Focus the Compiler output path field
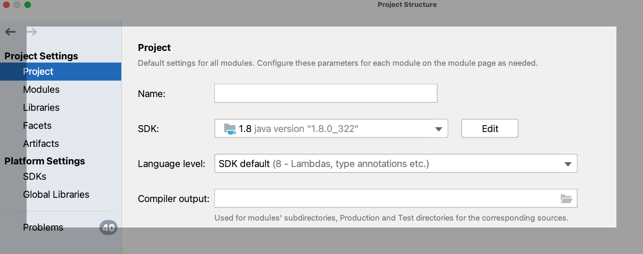Screen dimensions: 643x254 coord(386,199)
